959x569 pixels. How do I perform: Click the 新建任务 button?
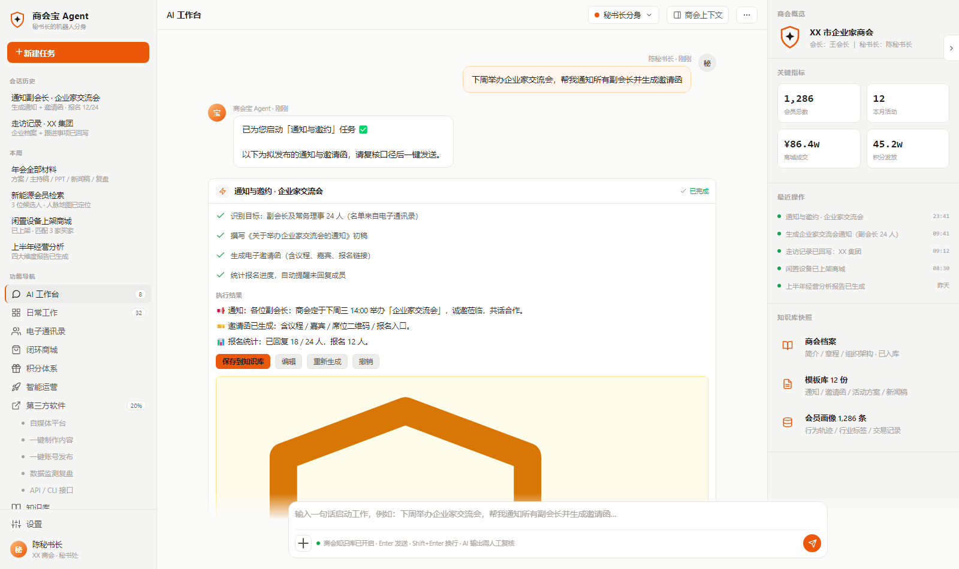point(78,53)
